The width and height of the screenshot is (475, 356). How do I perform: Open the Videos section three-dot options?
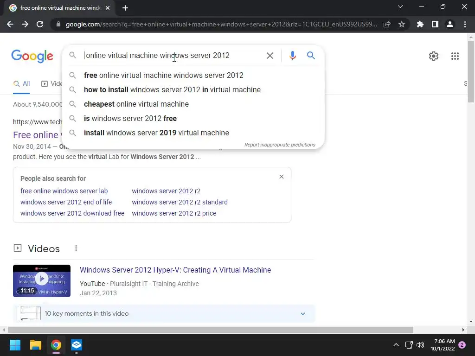(76, 248)
